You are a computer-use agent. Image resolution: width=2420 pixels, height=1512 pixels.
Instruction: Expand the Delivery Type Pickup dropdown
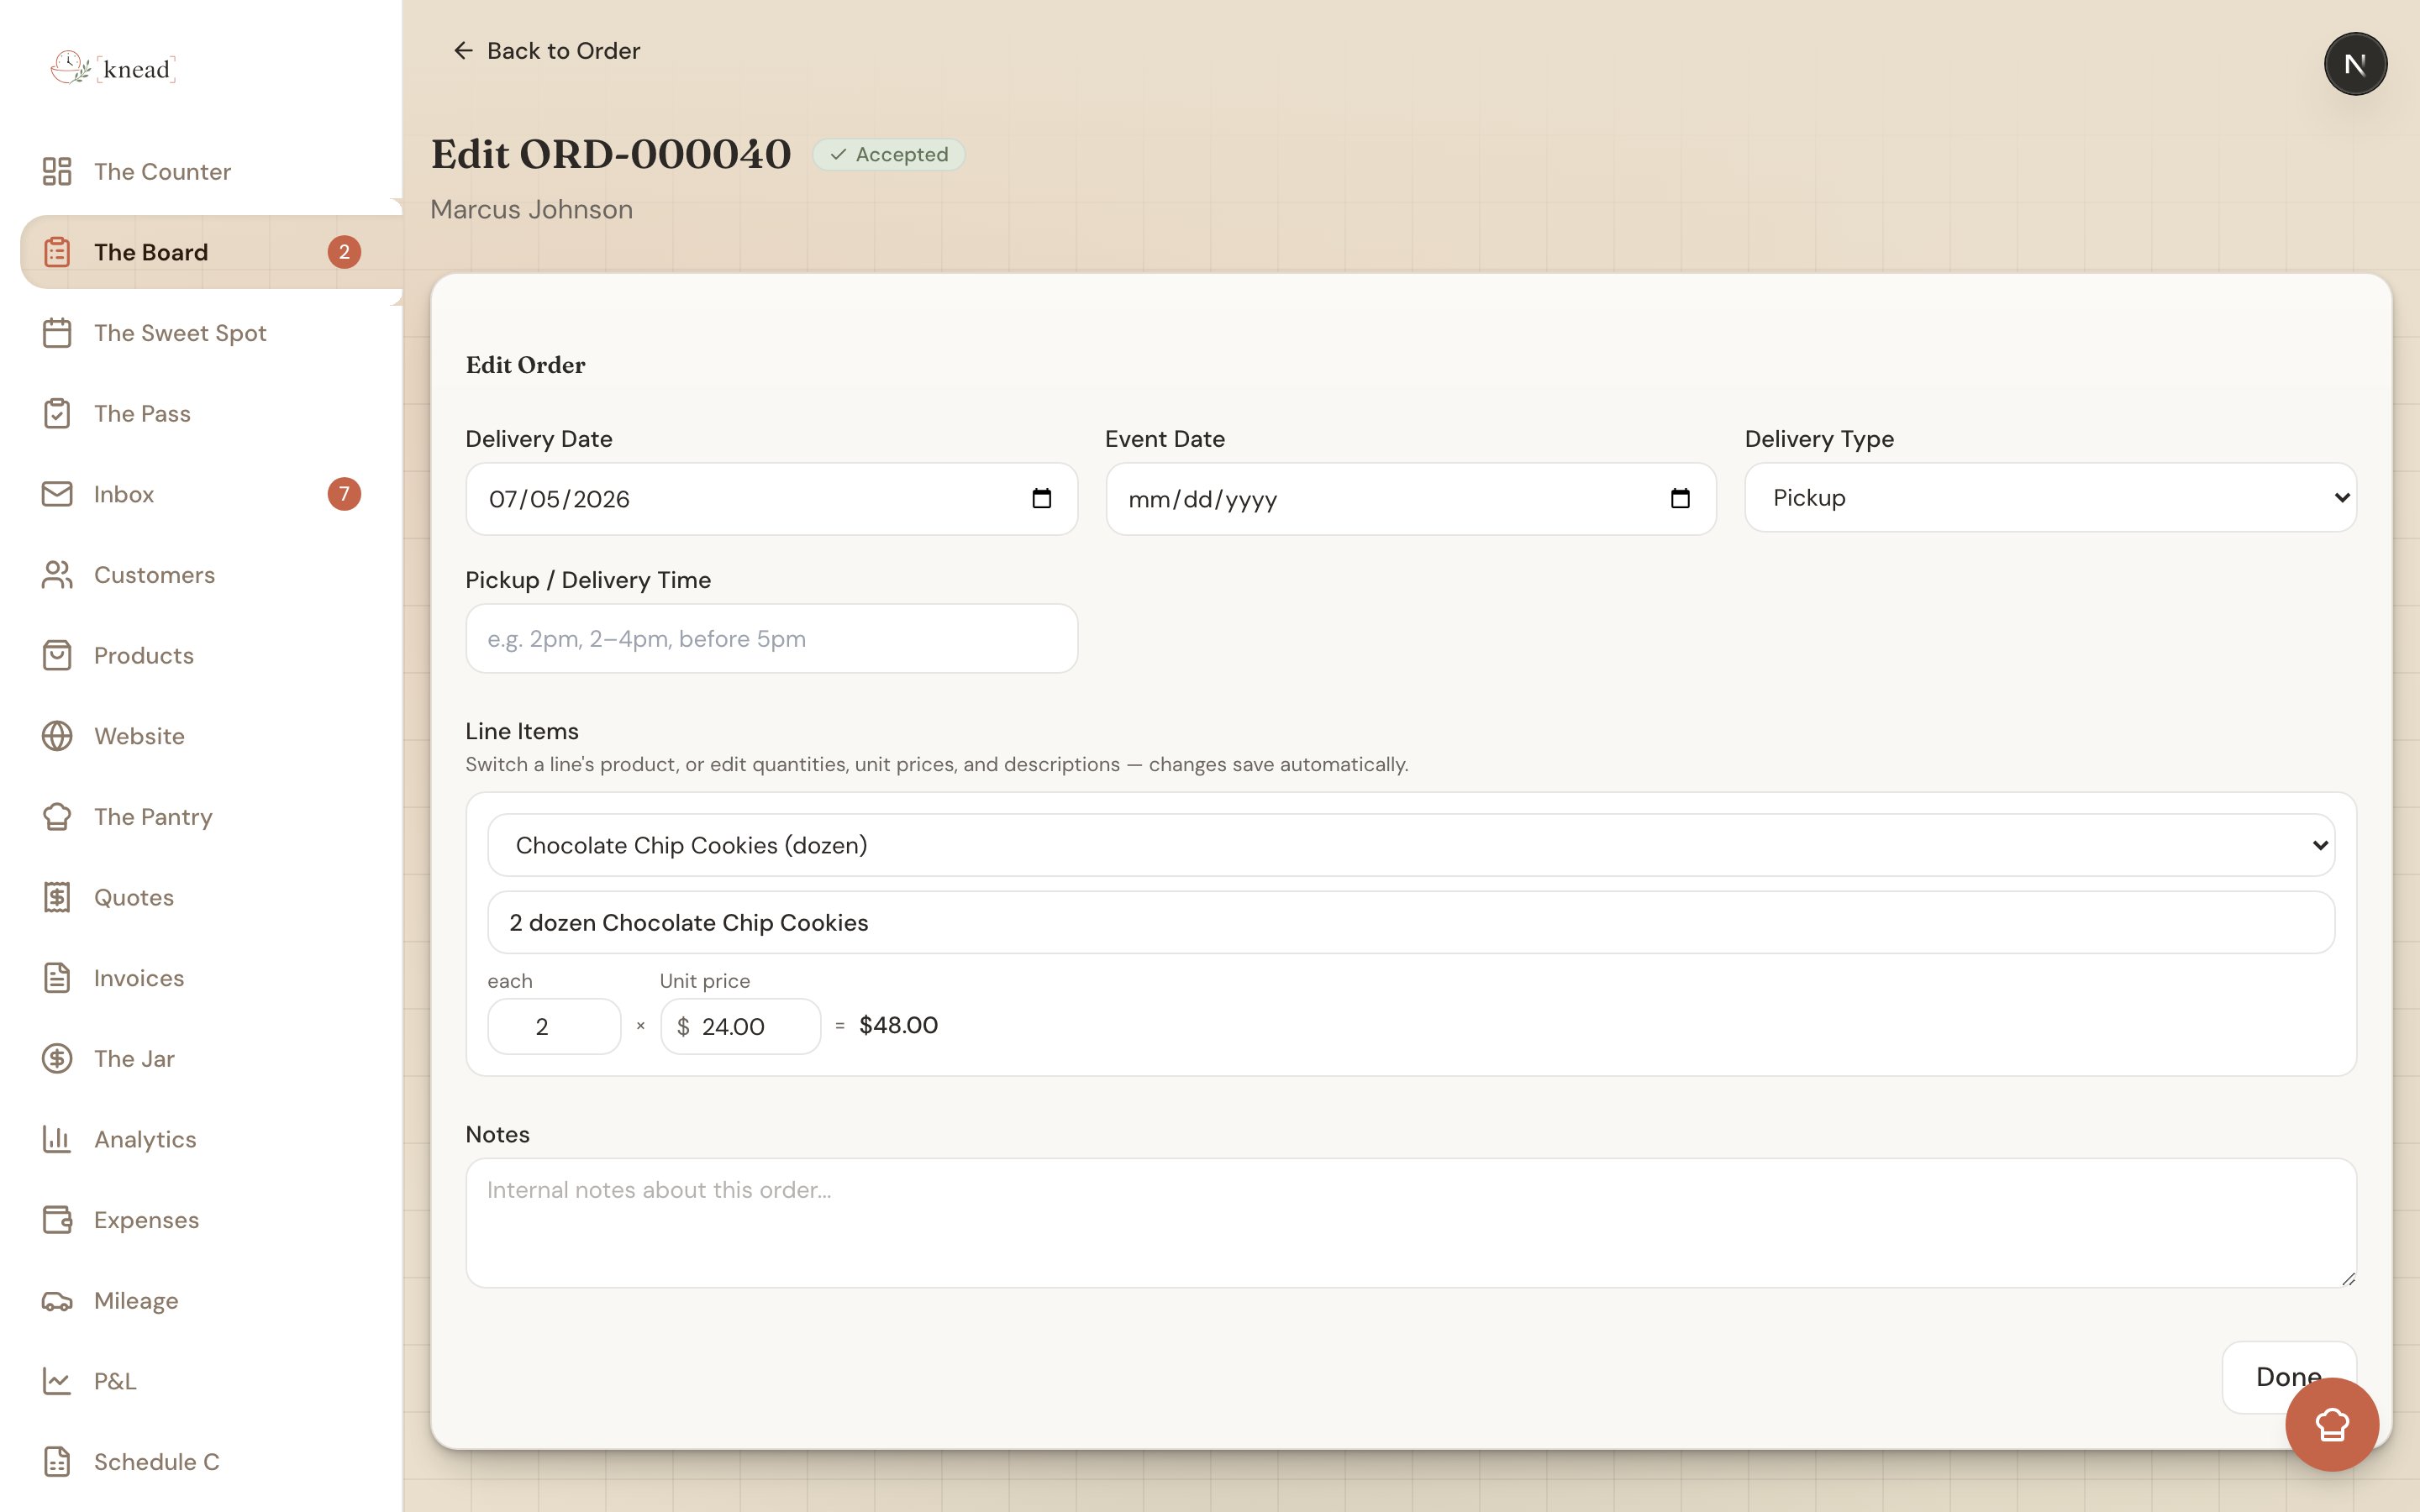2050,497
